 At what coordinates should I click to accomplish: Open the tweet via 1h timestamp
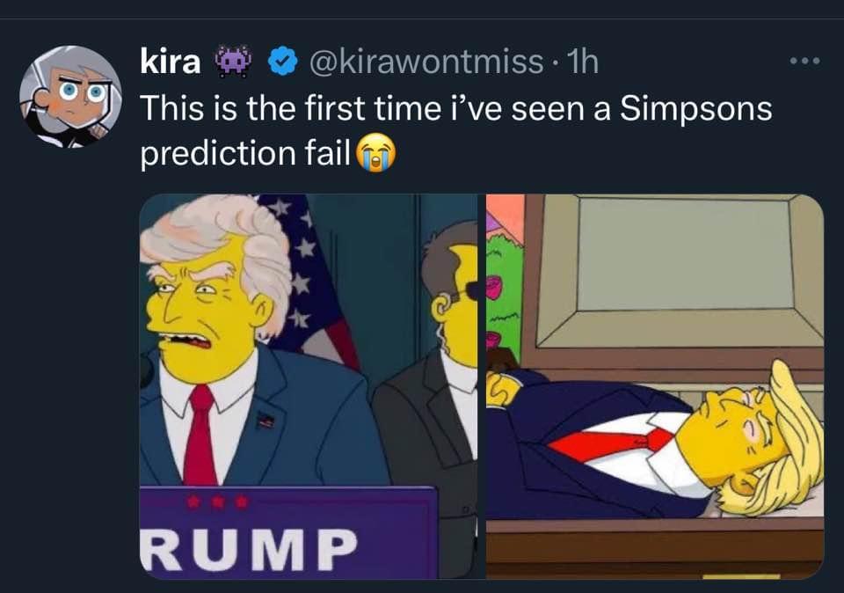[583, 62]
